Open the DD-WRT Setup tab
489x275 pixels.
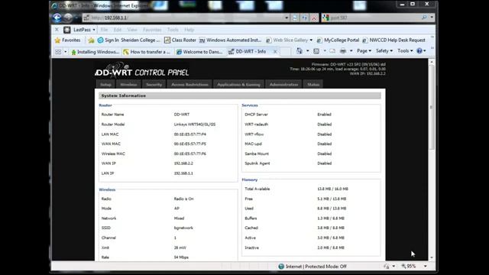click(x=105, y=85)
